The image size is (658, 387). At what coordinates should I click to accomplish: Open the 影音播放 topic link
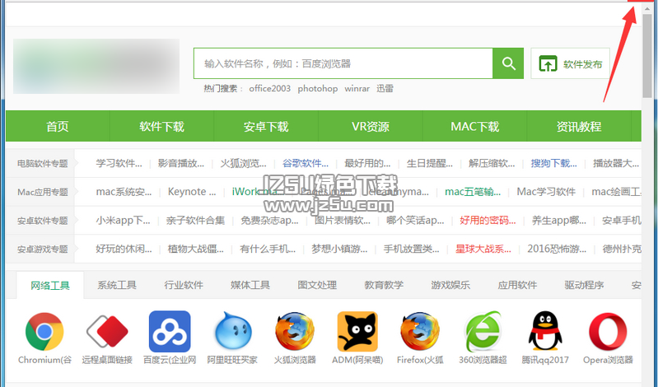coord(181,163)
